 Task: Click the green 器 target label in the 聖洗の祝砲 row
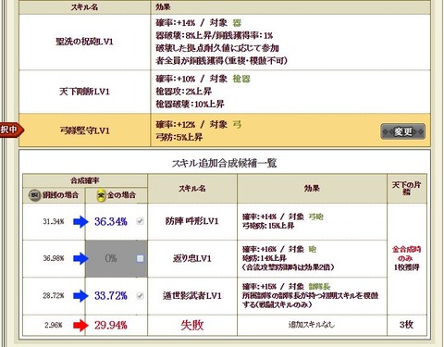pos(237,23)
